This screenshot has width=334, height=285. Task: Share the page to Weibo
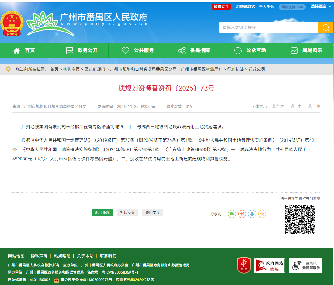(242, 214)
